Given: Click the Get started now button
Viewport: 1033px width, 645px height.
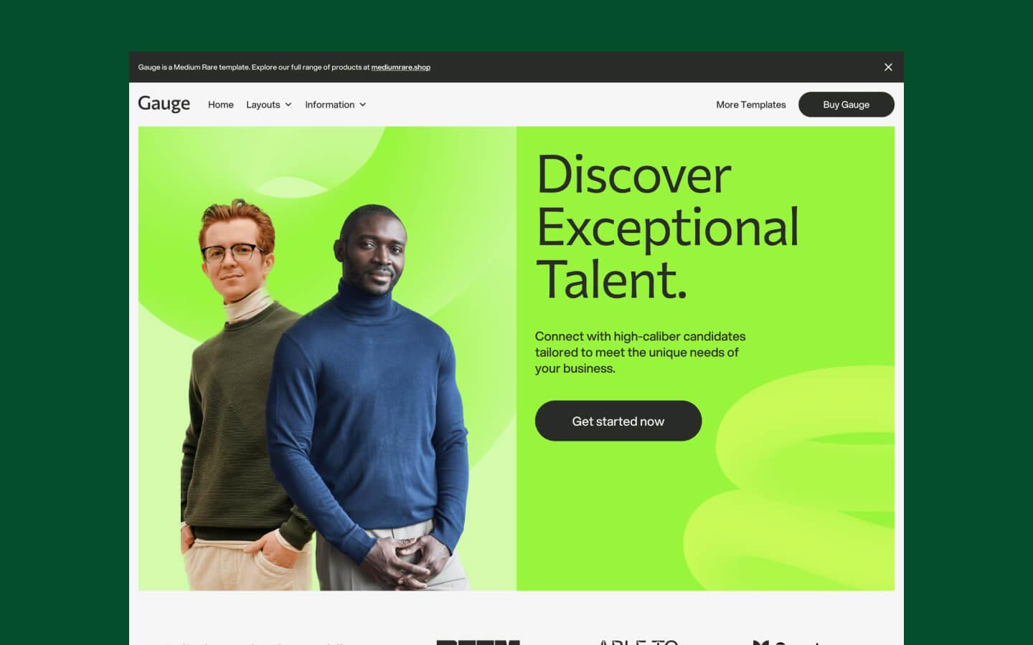Looking at the screenshot, I should click(x=618, y=421).
